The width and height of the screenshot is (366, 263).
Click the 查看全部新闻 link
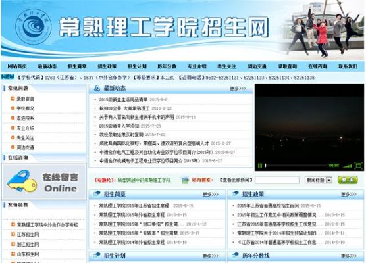click(x=236, y=180)
